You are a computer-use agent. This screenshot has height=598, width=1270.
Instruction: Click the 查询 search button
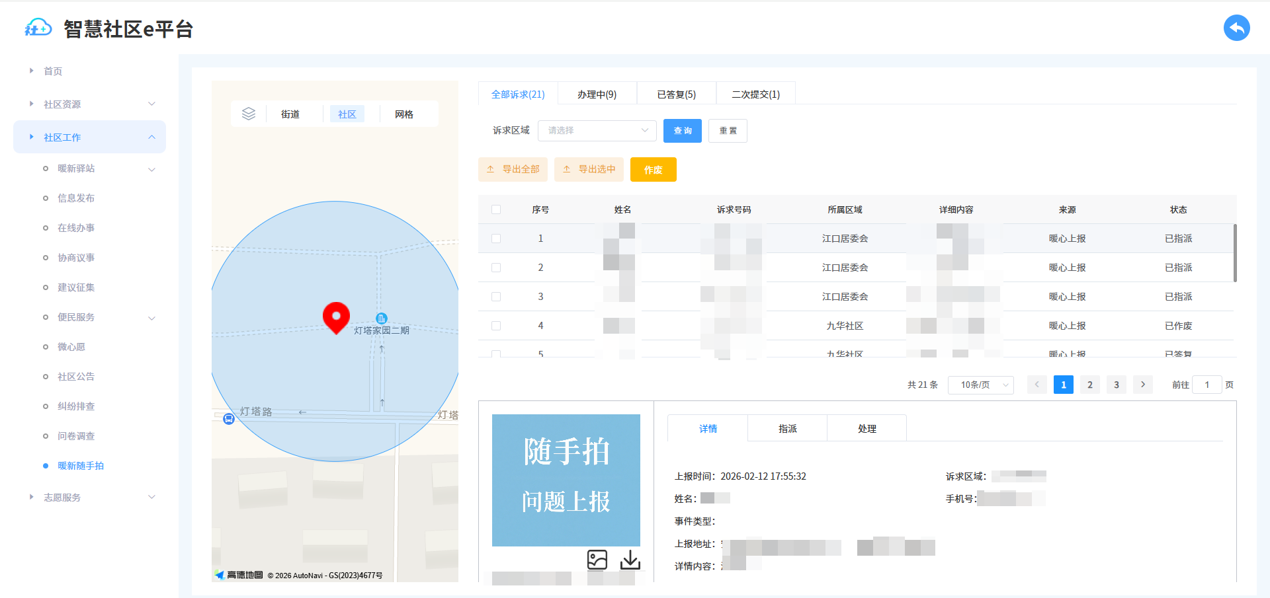[682, 130]
